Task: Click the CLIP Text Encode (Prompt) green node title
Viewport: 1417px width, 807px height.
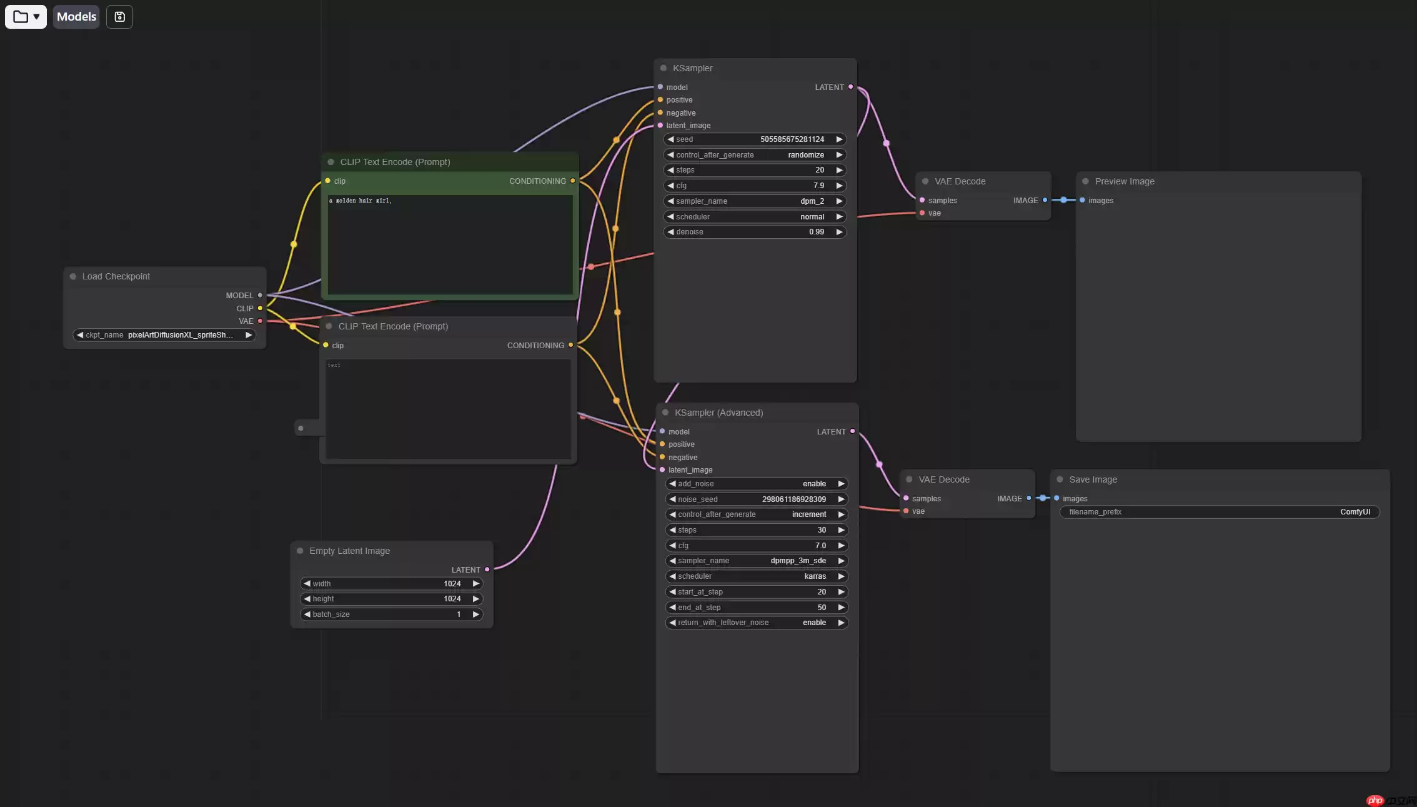Action: pyautogui.click(x=395, y=162)
